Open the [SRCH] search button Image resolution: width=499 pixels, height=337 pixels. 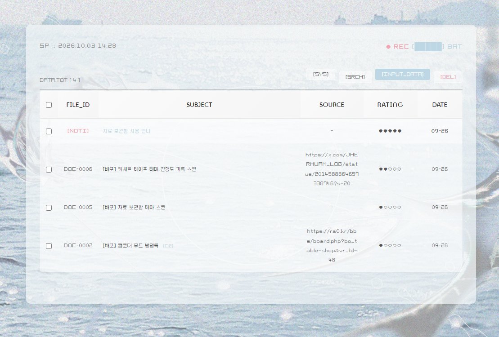click(x=355, y=77)
